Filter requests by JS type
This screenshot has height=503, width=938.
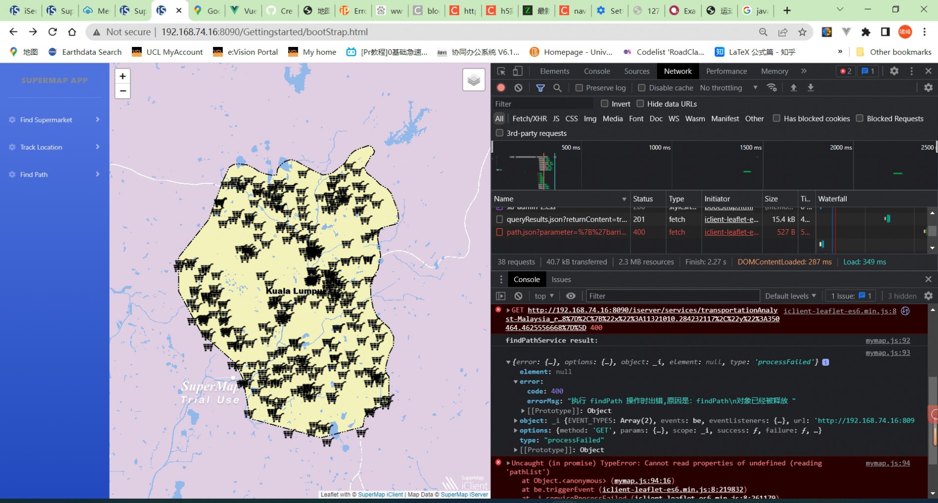tap(556, 119)
